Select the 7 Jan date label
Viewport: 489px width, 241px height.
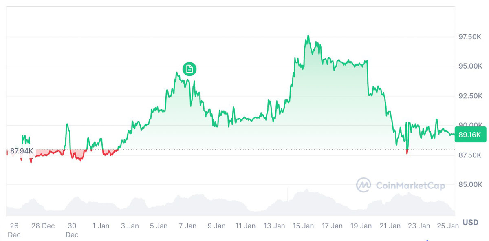coord(188,226)
